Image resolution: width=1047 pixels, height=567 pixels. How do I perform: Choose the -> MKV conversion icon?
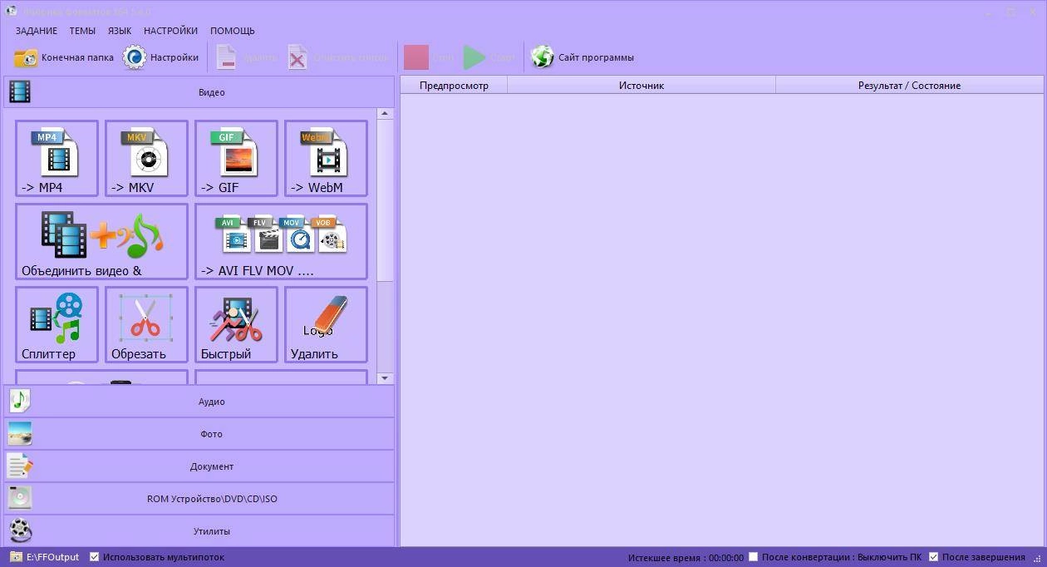(x=146, y=158)
